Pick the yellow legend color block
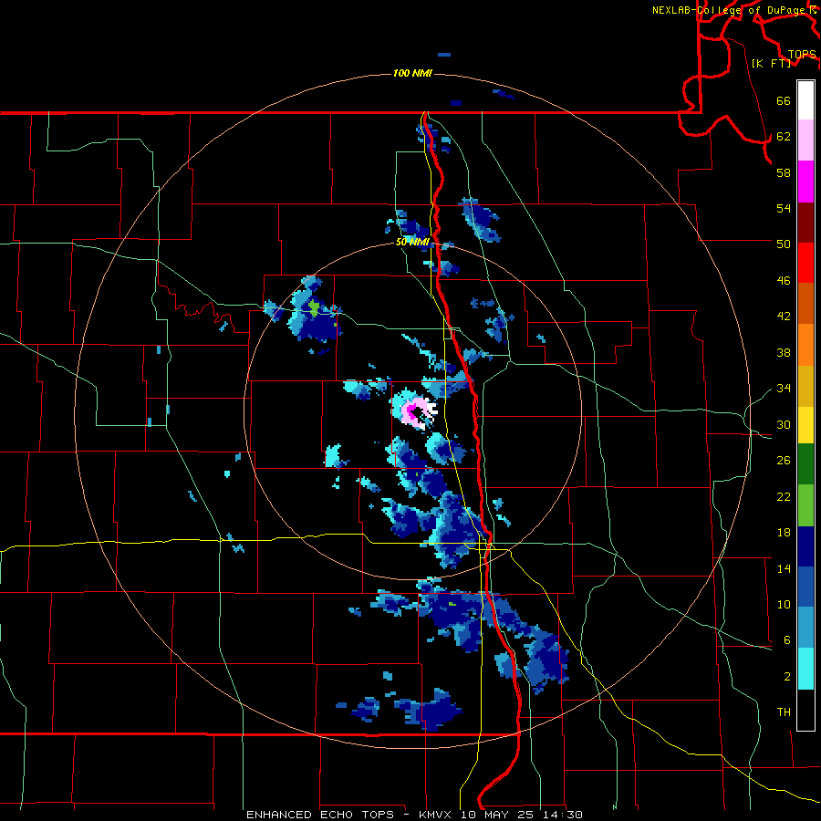821x821 pixels. 805,425
